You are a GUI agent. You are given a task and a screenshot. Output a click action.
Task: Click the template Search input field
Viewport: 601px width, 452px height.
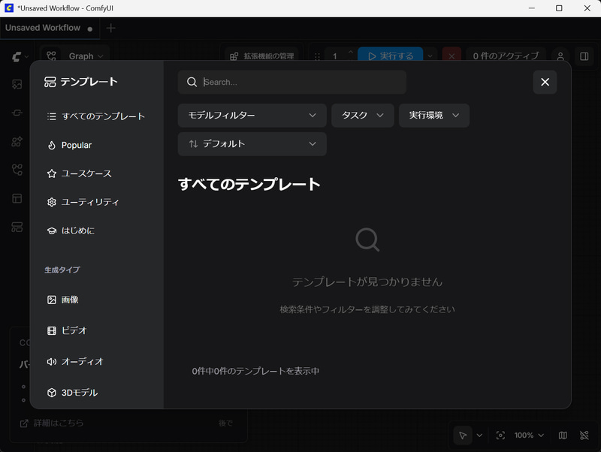[x=291, y=82]
